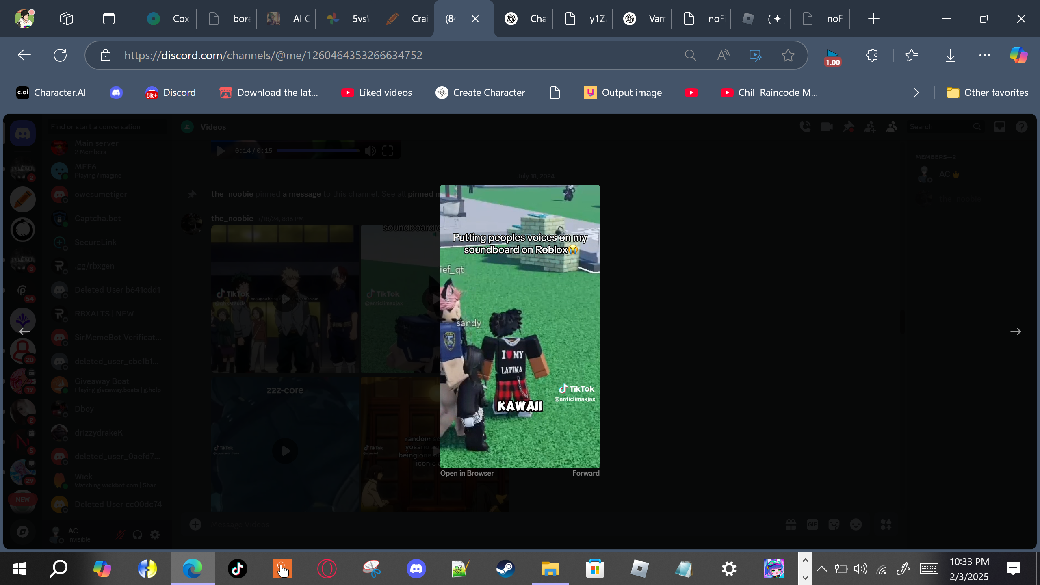Expand hidden bookmarks chevron
Image resolution: width=1040 pixels, height=585 pixels.
click(916, 93)
